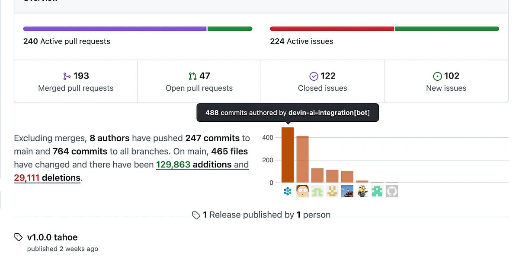Screen dimensions: 519x259
Task: Click the tallest dark orange commits bar
Action: (x=288, y=155)
